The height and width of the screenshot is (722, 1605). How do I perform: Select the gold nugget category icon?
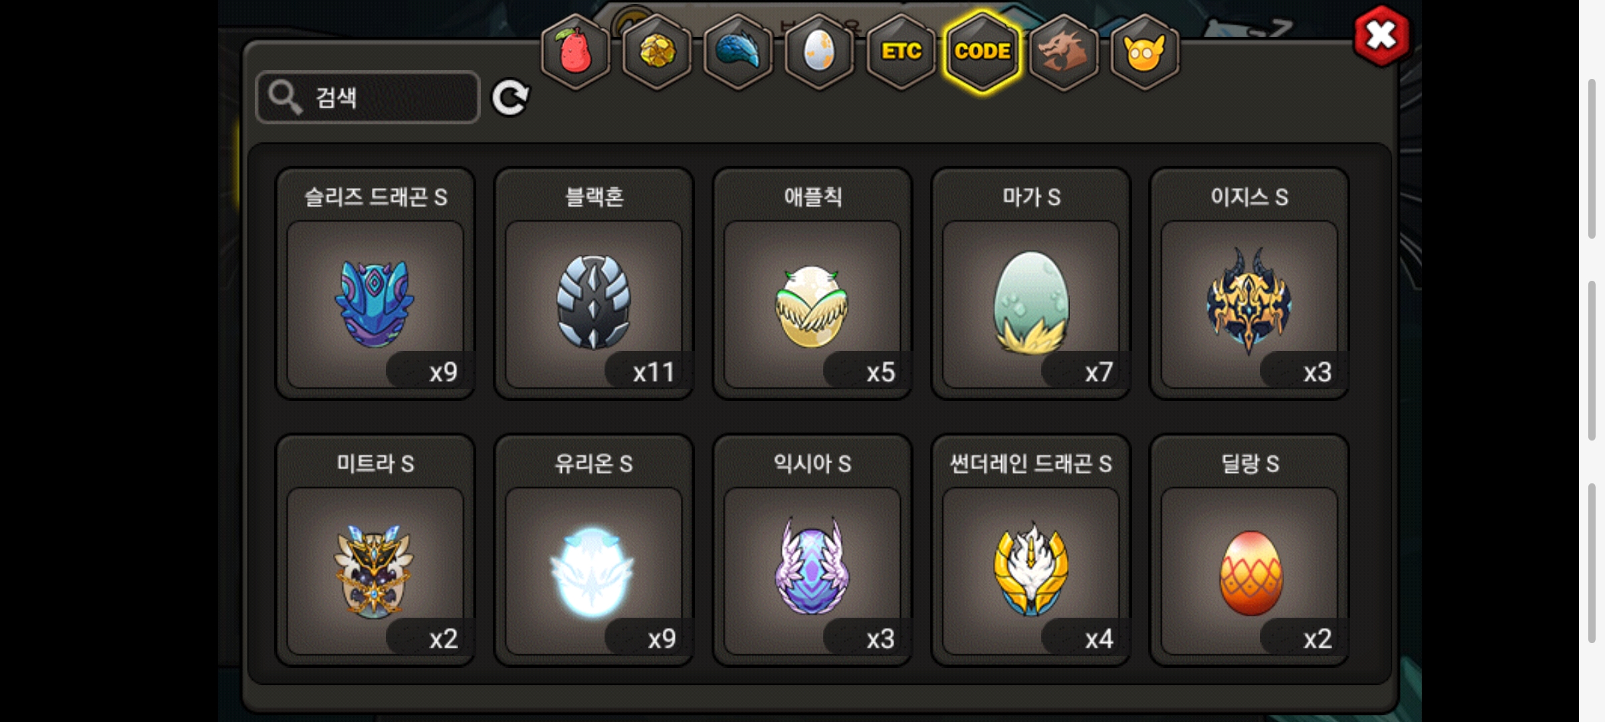click(x=657, y=52)
